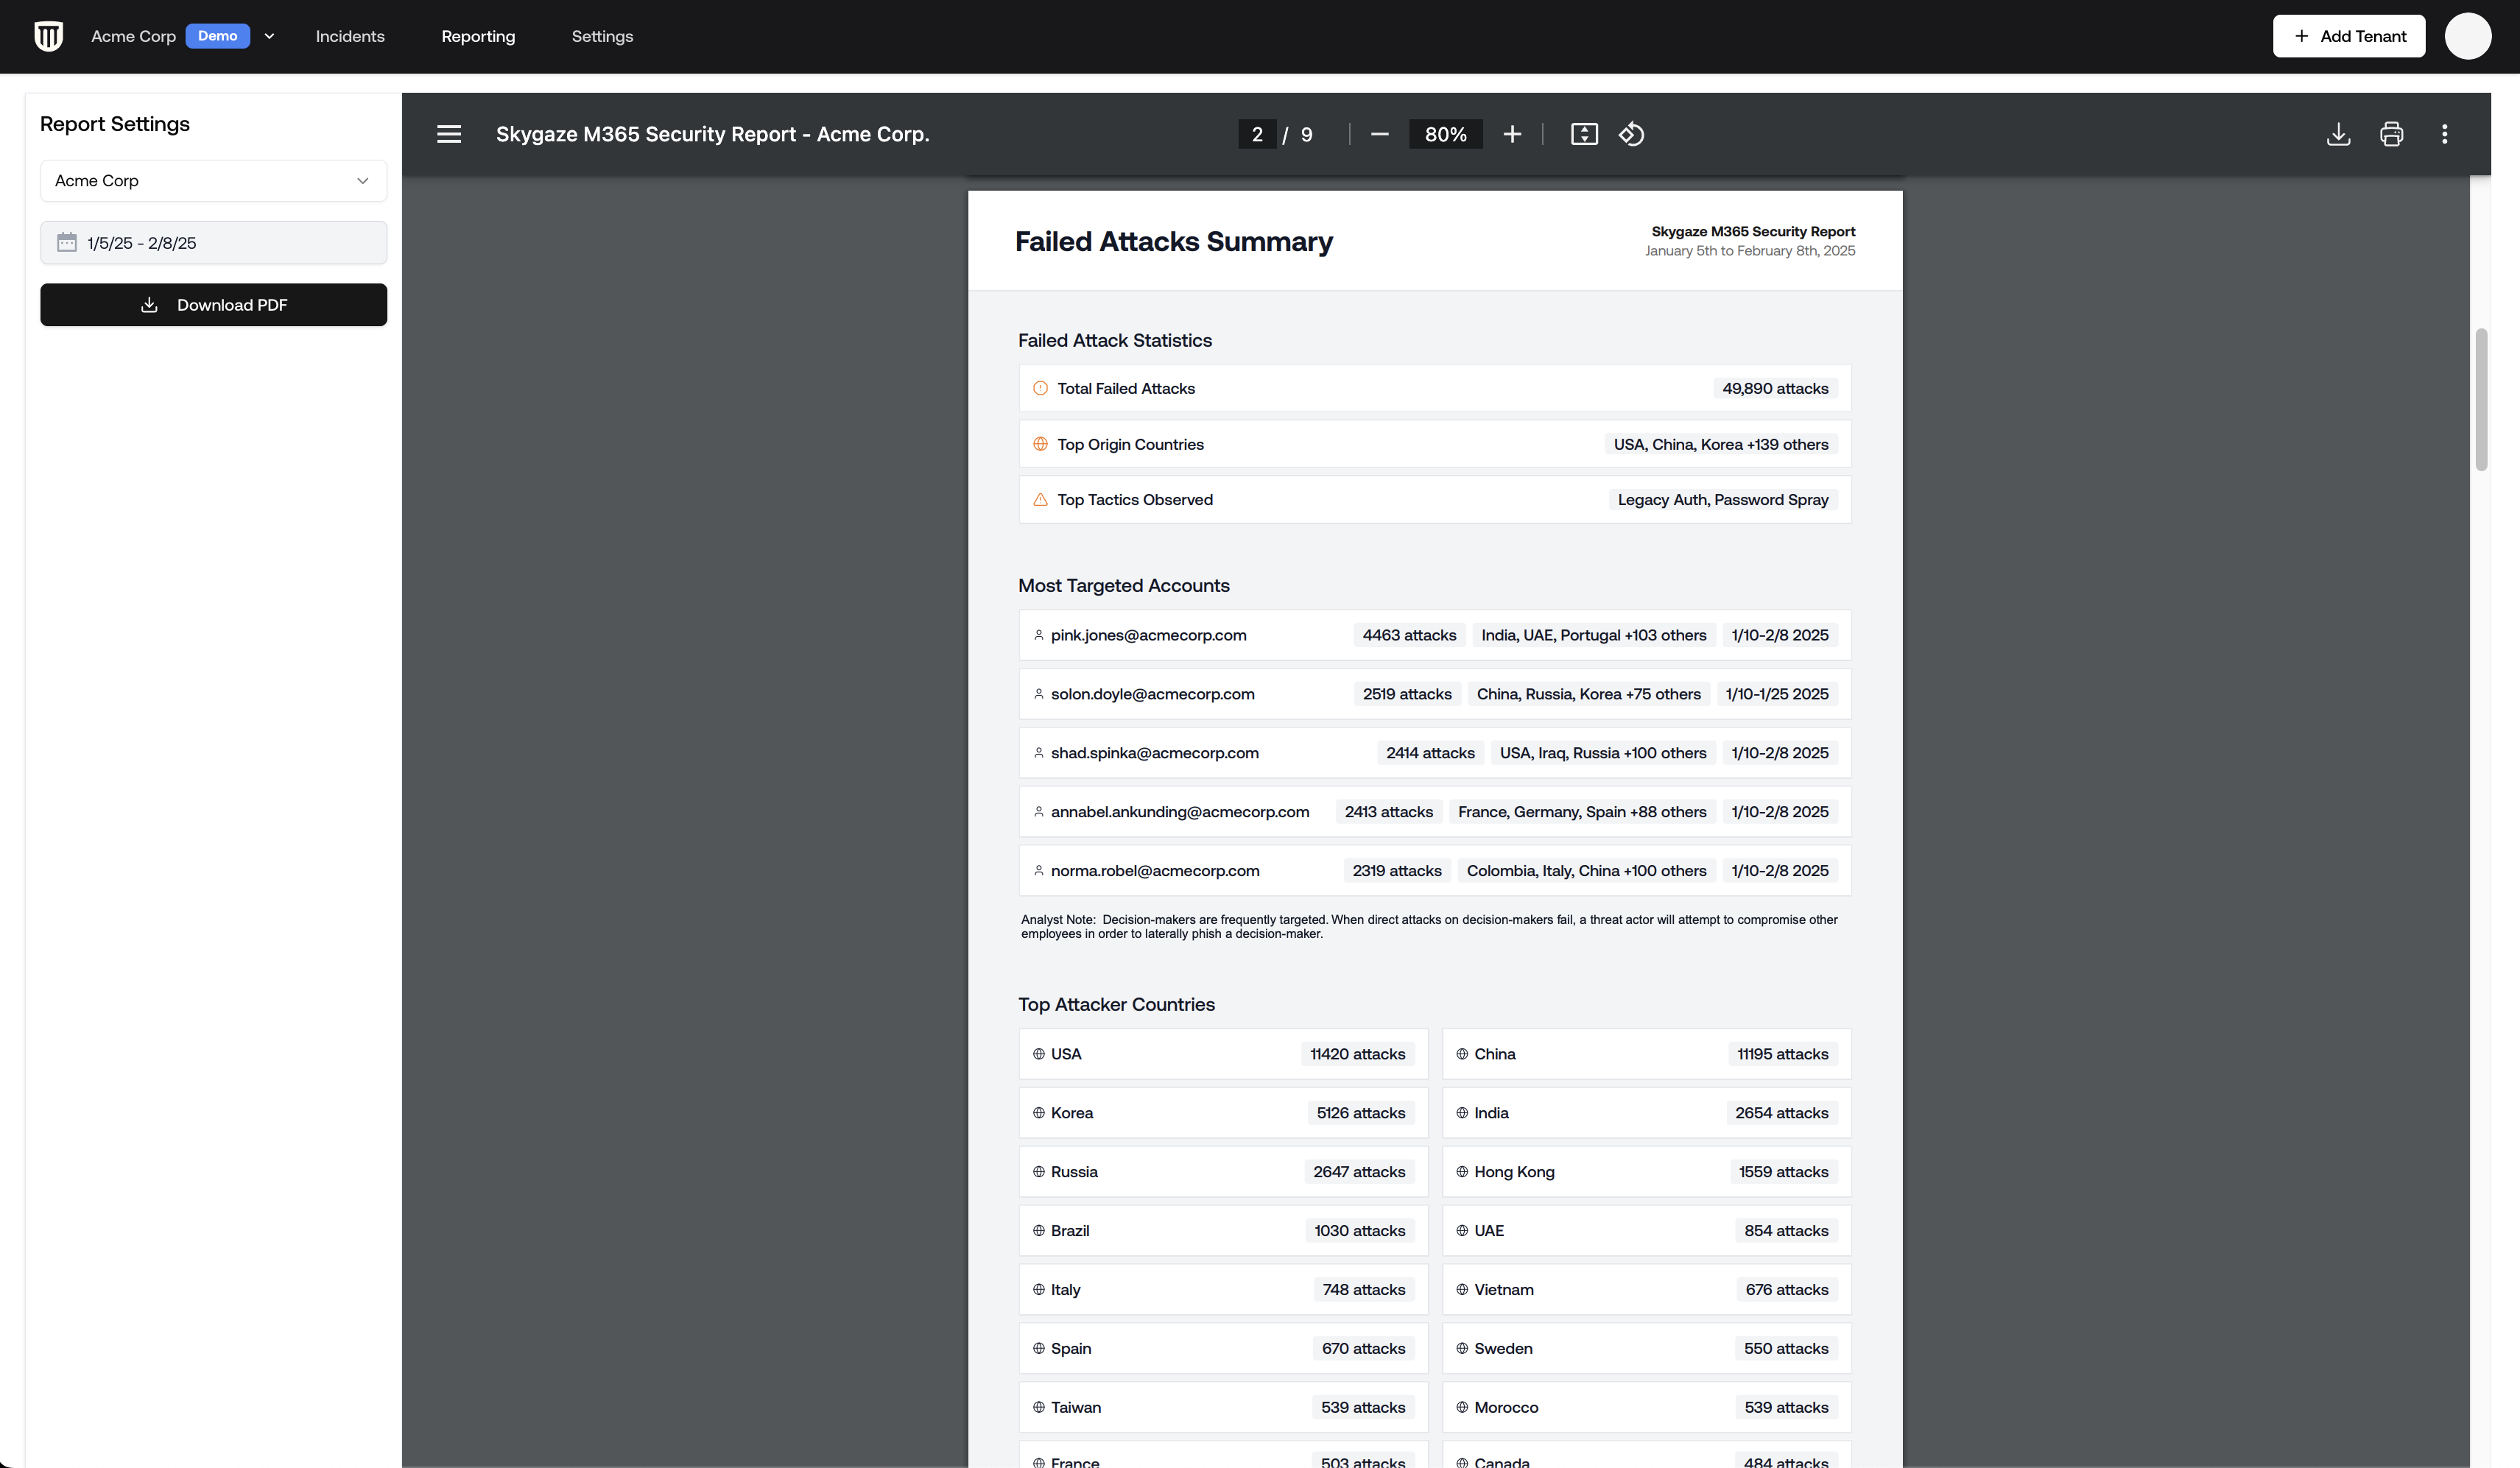Click the fit to page icon

1584,134
